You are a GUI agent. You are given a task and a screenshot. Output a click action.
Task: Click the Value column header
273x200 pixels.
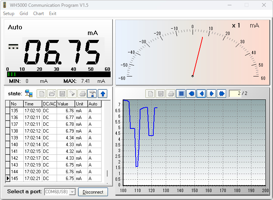[x=66, y=104]
